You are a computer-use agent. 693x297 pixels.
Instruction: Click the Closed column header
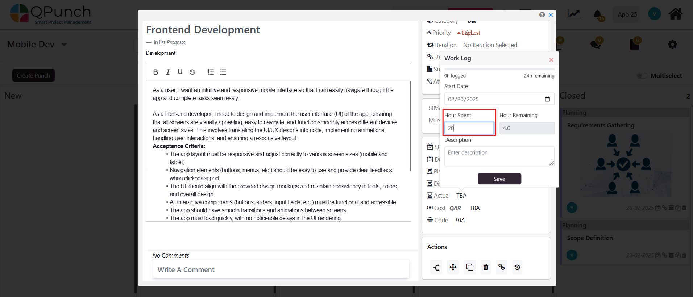point(573,96)
